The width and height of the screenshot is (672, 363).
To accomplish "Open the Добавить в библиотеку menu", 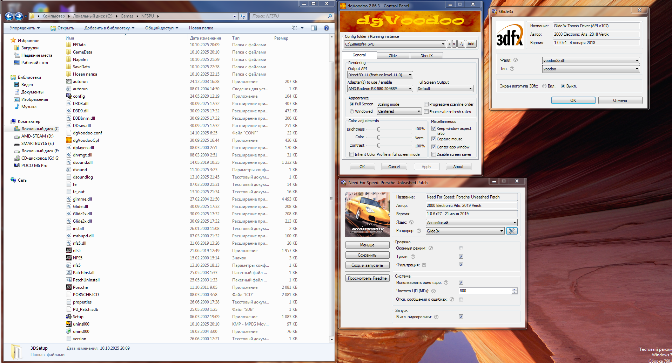I will [x=109, y=28].
